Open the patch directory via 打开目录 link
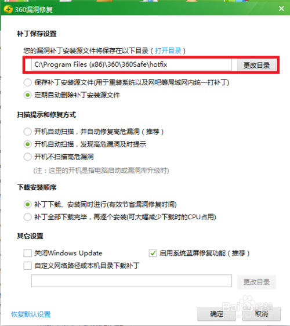 168,50
